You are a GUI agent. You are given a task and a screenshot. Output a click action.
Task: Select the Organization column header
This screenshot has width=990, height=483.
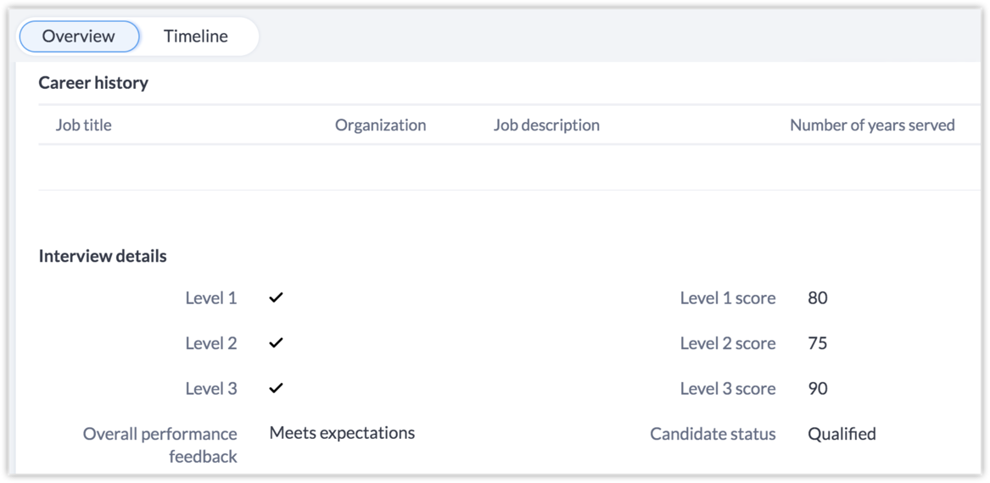(380, 125)
